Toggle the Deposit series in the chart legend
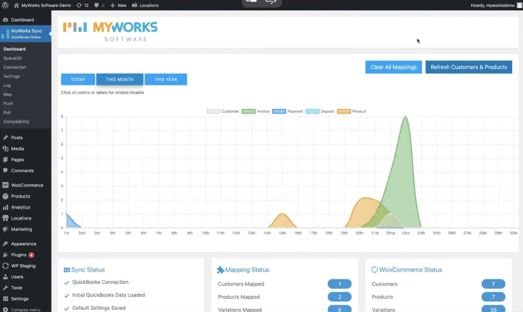Image resolution: width=523 pixels, height=312 pixels. (x=320, y=111)
